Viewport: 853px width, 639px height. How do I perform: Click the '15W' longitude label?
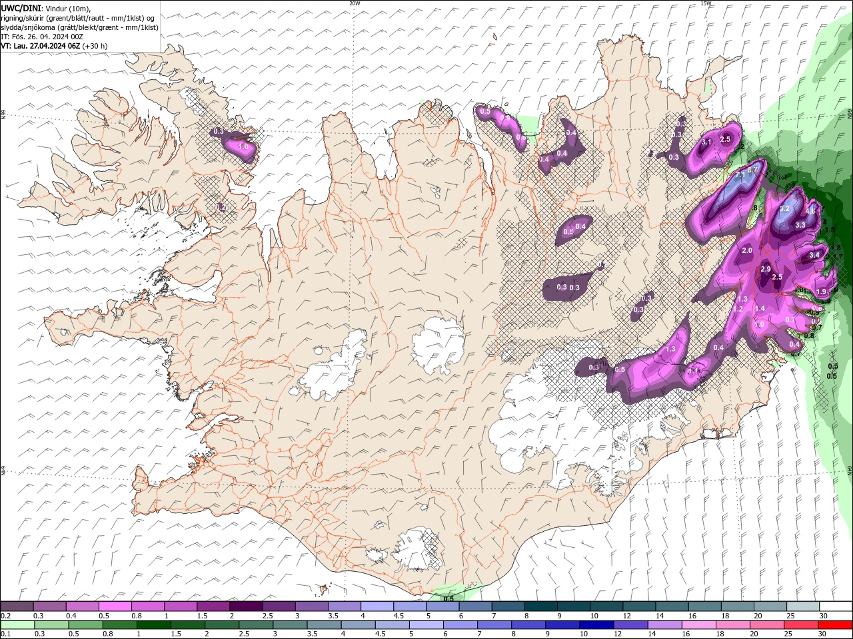[706, 3]
